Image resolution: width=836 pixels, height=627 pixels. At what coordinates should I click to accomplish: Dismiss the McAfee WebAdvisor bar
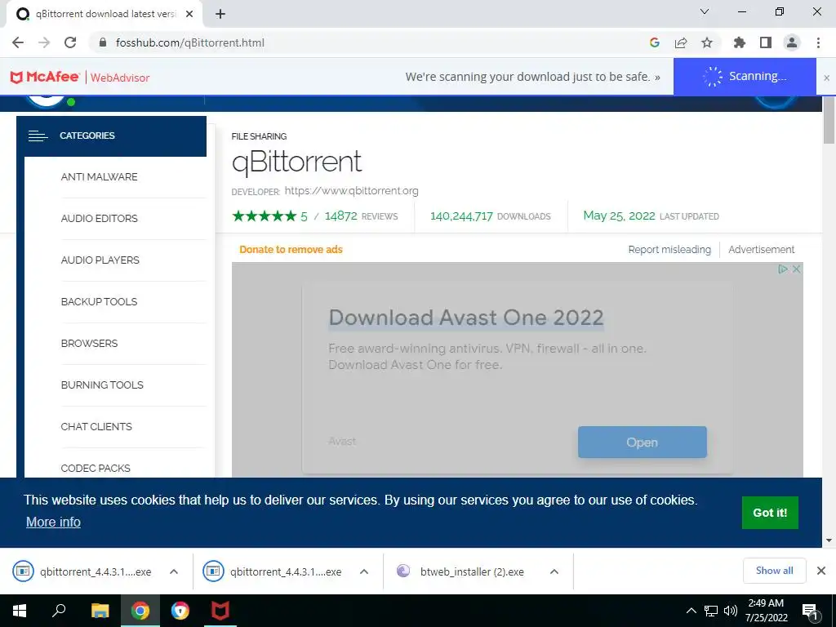826,78
